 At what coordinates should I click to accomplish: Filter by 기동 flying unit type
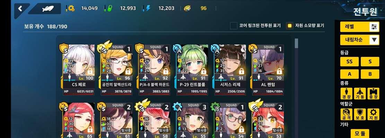(x=360, y=94)
